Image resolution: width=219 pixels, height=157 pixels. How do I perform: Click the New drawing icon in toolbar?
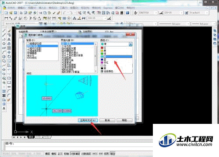[x=6, y=13]
